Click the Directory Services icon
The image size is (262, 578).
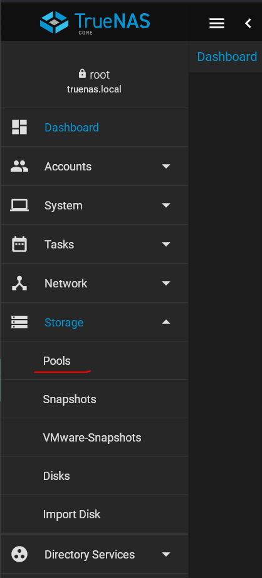tap(19, 554)
